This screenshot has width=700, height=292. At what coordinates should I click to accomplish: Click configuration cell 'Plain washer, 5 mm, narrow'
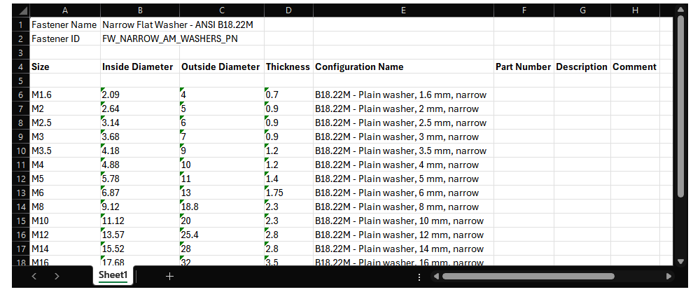point(404,179)
